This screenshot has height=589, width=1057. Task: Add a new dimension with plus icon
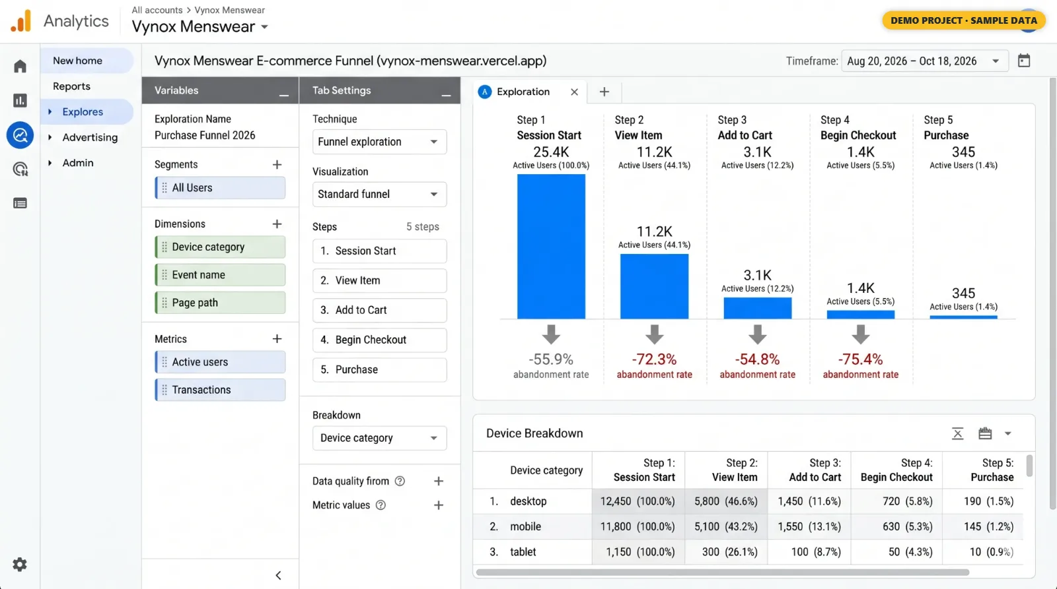[277, 224]
